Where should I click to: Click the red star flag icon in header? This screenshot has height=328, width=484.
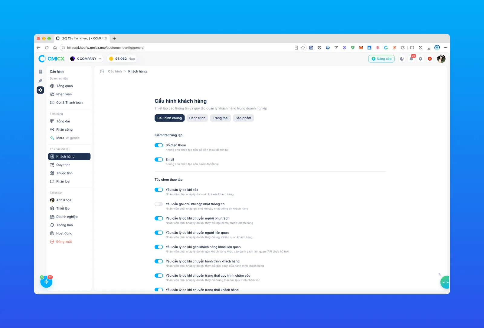pos(430,59)
